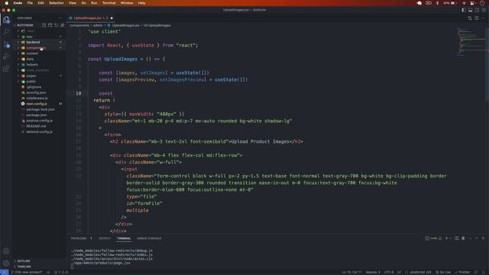Open macOS Wi-Fi menu bar icon
Viewport: 489px width, 275px height.
coord(464,3)
